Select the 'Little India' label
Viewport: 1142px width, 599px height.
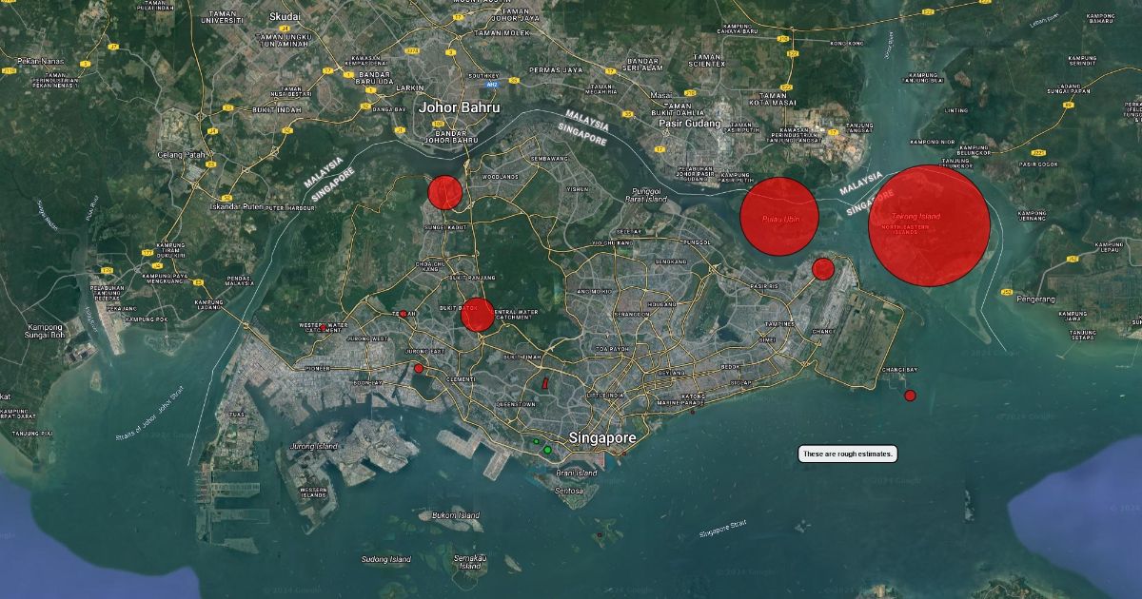[604, 394]
